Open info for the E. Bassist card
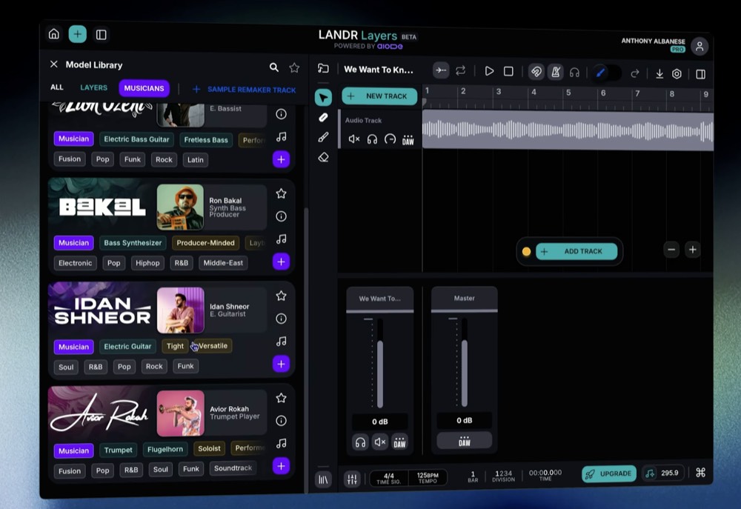Viewport: 741px width, 509px height. (281, 114)
